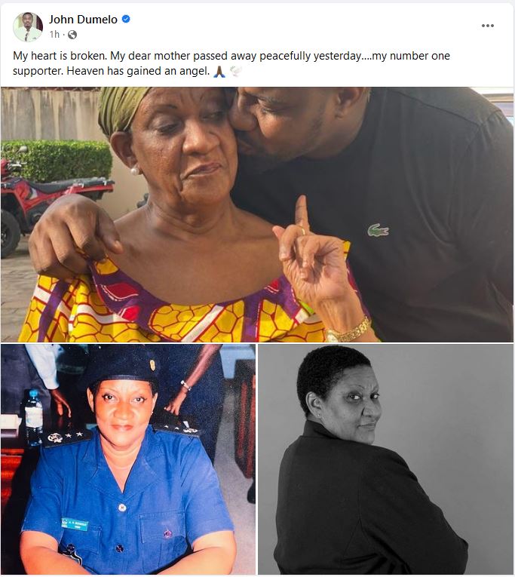The height and width of the screenshot is (577, 515).
Task: Click the white dove emoji in the post
Action: point(236,71)
